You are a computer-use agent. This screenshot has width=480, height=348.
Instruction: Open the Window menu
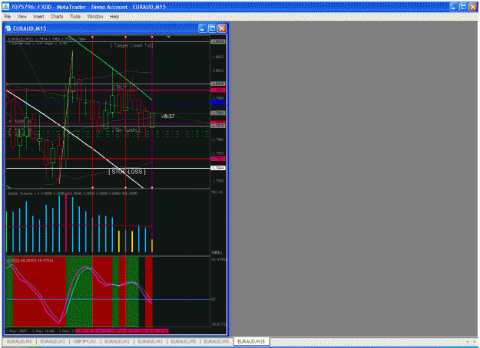point(95,17)
